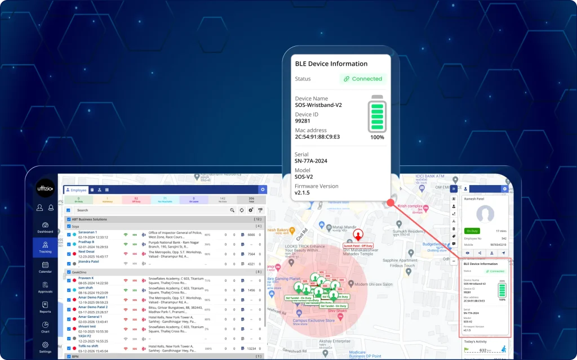The width and height of the screenshot is (577, 360).
Task: Collapse the ABT Business Solutions group row
Action: click(165, 219)
